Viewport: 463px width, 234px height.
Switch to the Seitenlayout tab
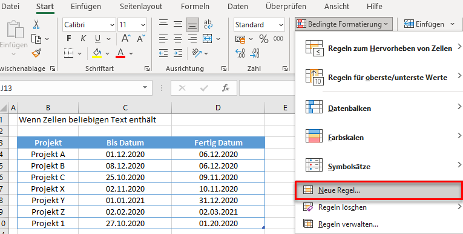pyautogui.click(x=141, y=6)
